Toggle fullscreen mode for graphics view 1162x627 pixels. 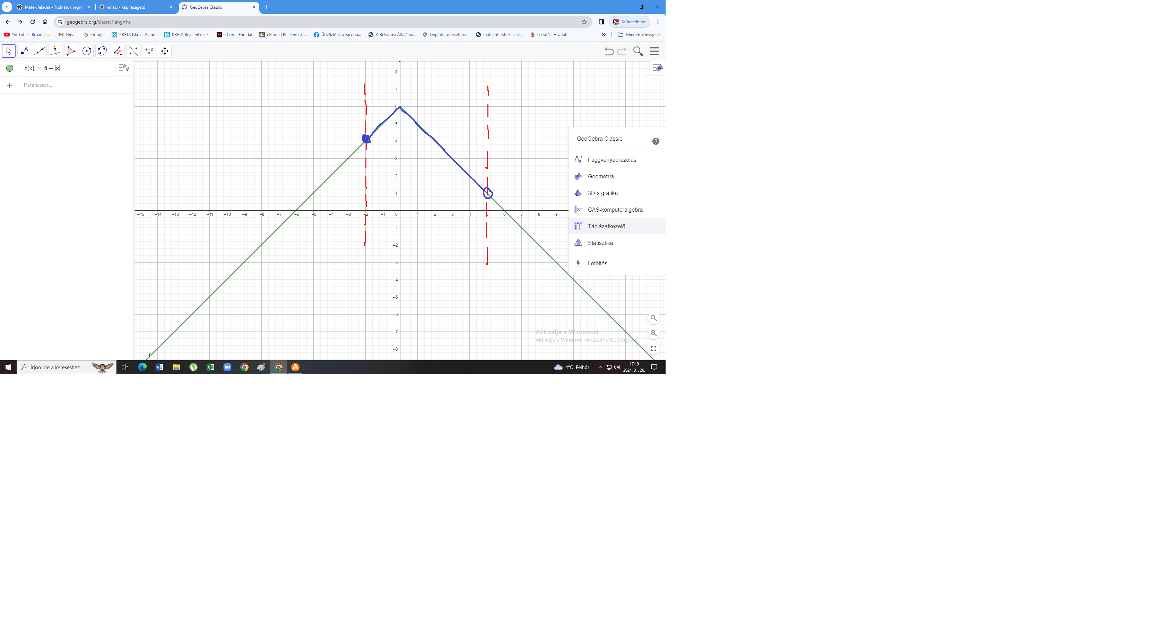[x=653, y=348]
